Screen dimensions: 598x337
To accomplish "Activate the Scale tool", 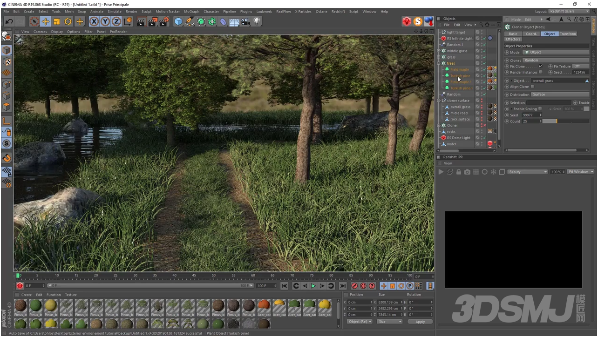I will 57,21.
